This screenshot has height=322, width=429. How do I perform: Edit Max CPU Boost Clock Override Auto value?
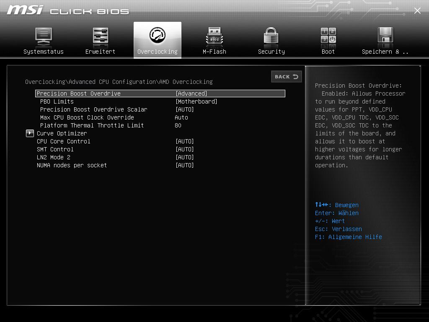click(181, 117)
